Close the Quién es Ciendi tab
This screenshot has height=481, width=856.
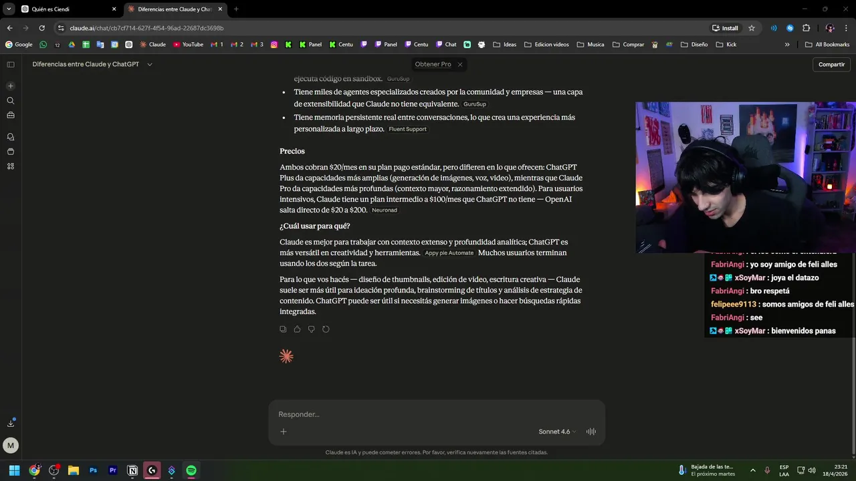(114, 9)
